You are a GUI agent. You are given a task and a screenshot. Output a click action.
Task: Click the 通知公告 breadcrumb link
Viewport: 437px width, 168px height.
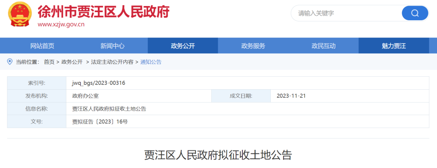tap(151, 62)
